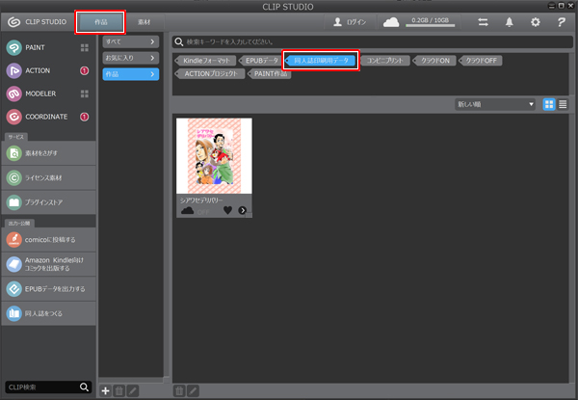Click EPUBデータを出力する
578x400 pixels.
tap(49, 289)
